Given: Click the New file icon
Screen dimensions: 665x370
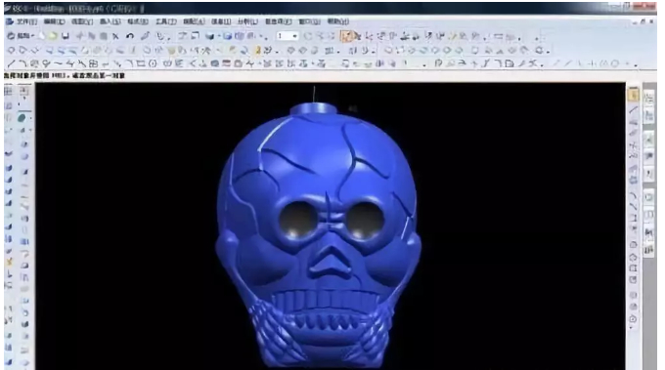Looking at the screenshot, I should (42, 36).
